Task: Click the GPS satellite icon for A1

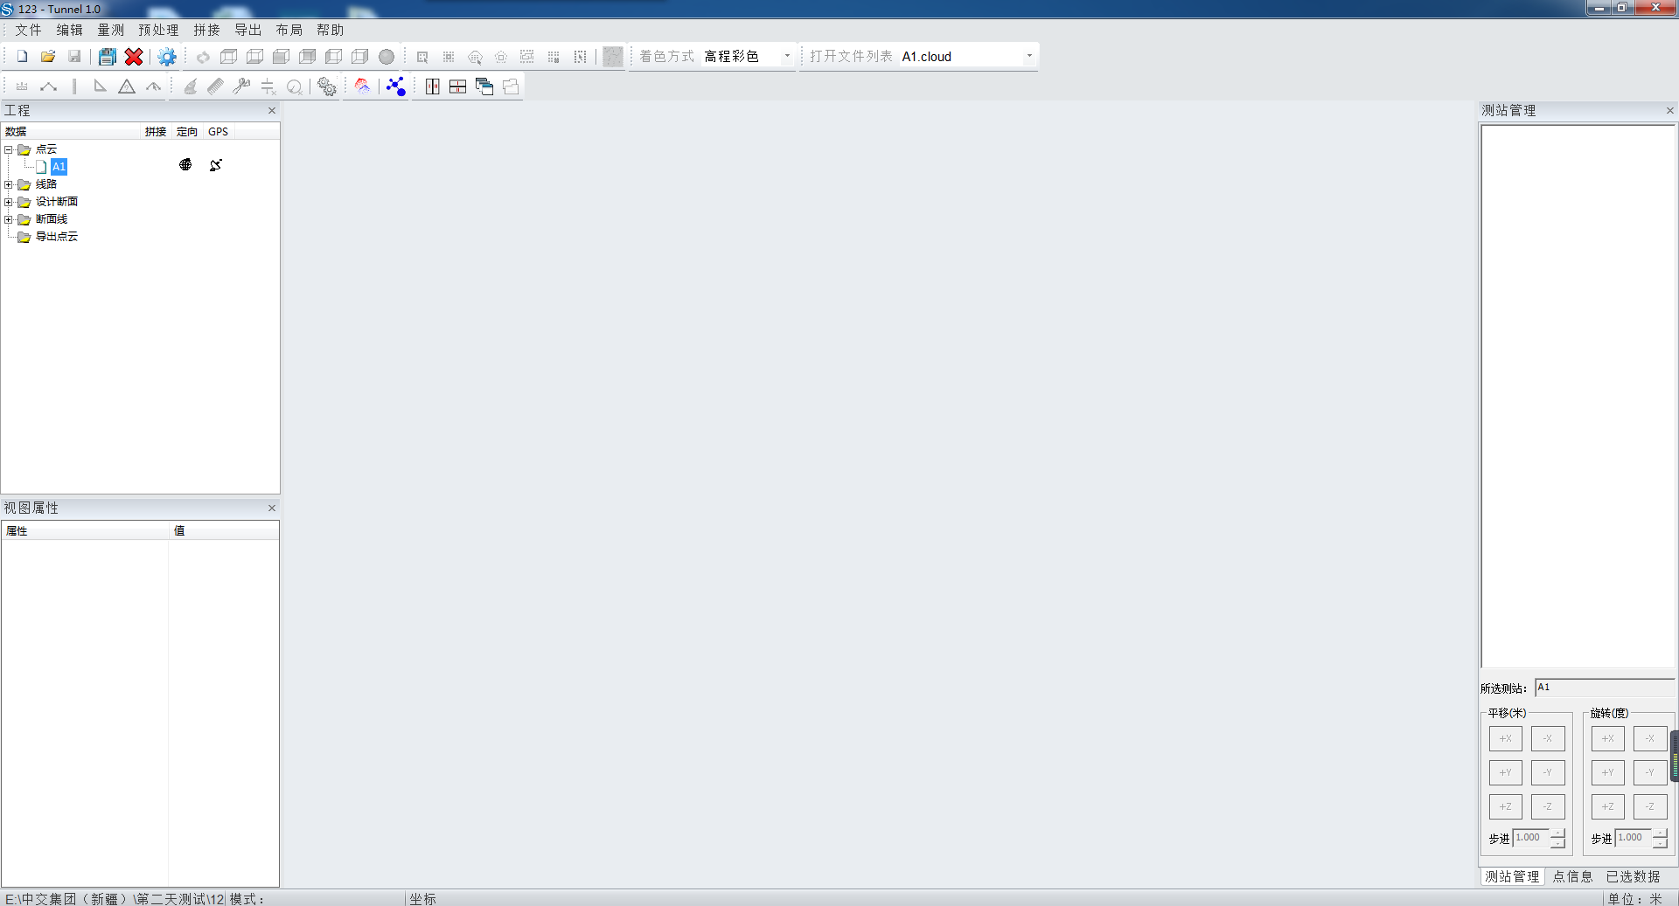Action: tap(216, 165)
